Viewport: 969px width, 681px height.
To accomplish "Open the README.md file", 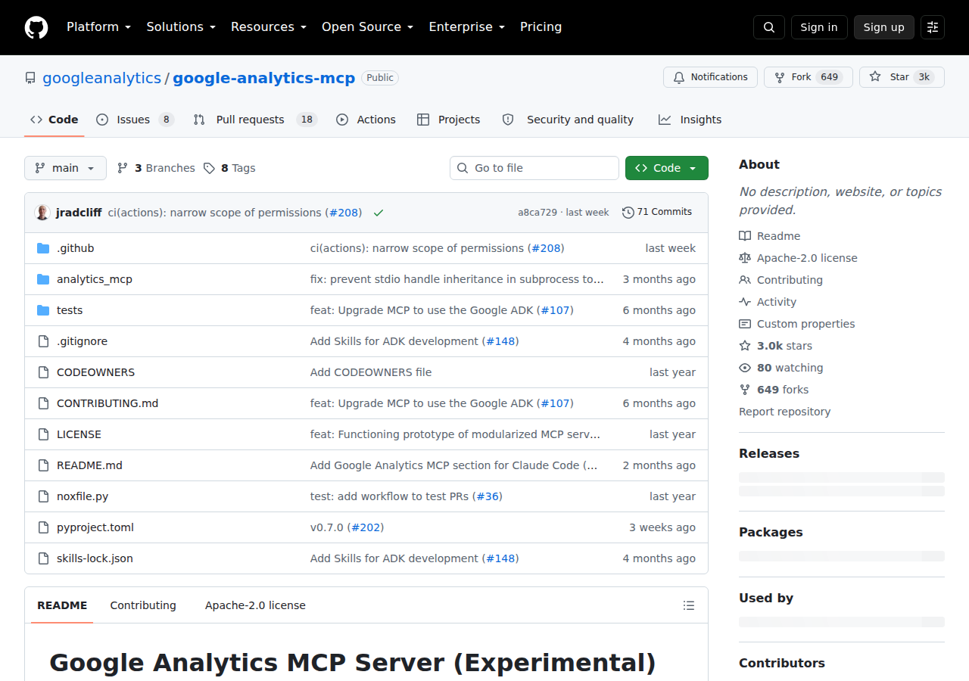I will click(89, 465).
